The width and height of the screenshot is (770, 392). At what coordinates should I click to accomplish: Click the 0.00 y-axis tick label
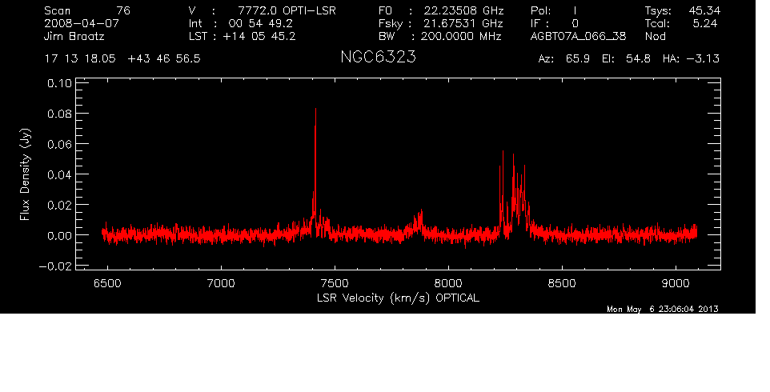tap(59, 235)
